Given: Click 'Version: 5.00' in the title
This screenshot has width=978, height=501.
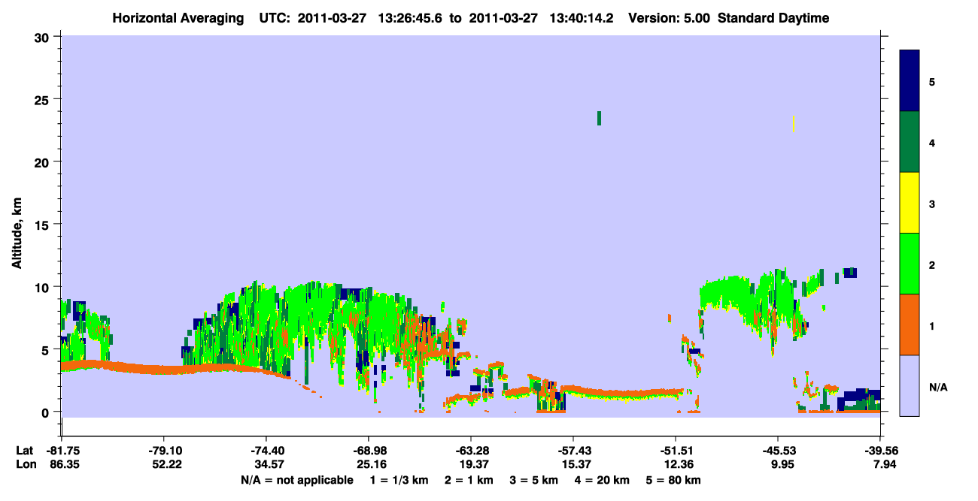Looking at the screenshot, I should [670, 18].
